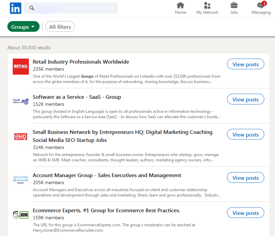Viewport: 275px width, 236px height.
Task: Open the All filters panel
Action: click(60, 27)
